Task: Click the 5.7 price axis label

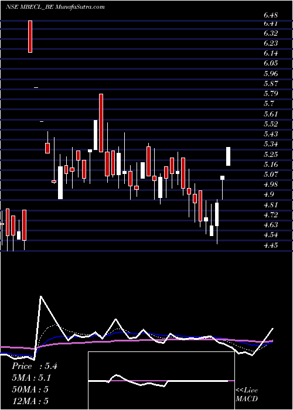Action: [268, 104]
